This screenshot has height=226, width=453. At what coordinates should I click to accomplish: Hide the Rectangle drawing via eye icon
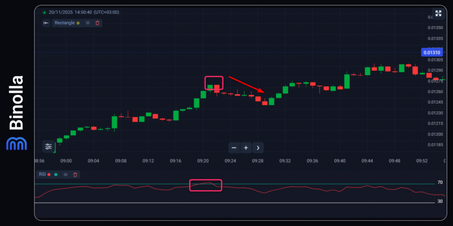pyautogui.click(x=88, y=23)
